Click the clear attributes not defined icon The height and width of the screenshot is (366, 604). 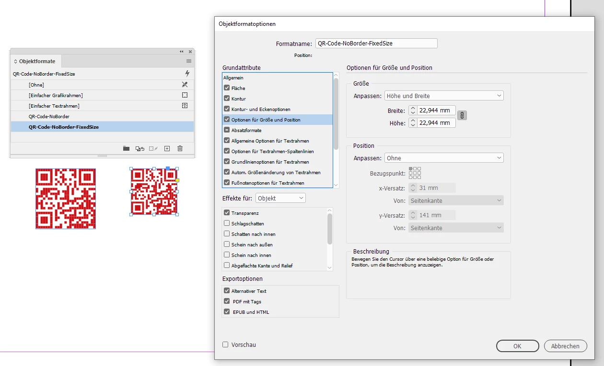[153, 148]
